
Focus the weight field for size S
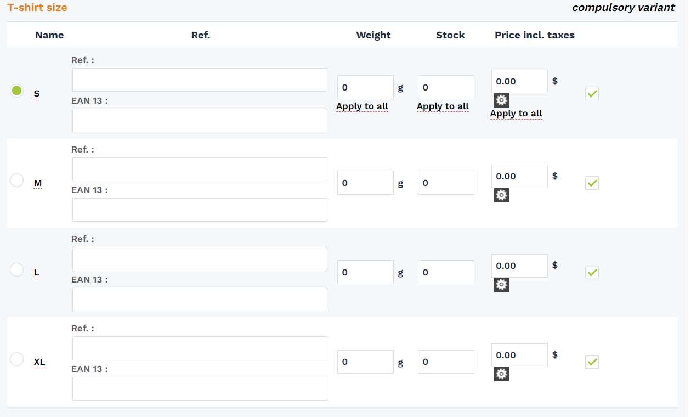click(365, 87)
